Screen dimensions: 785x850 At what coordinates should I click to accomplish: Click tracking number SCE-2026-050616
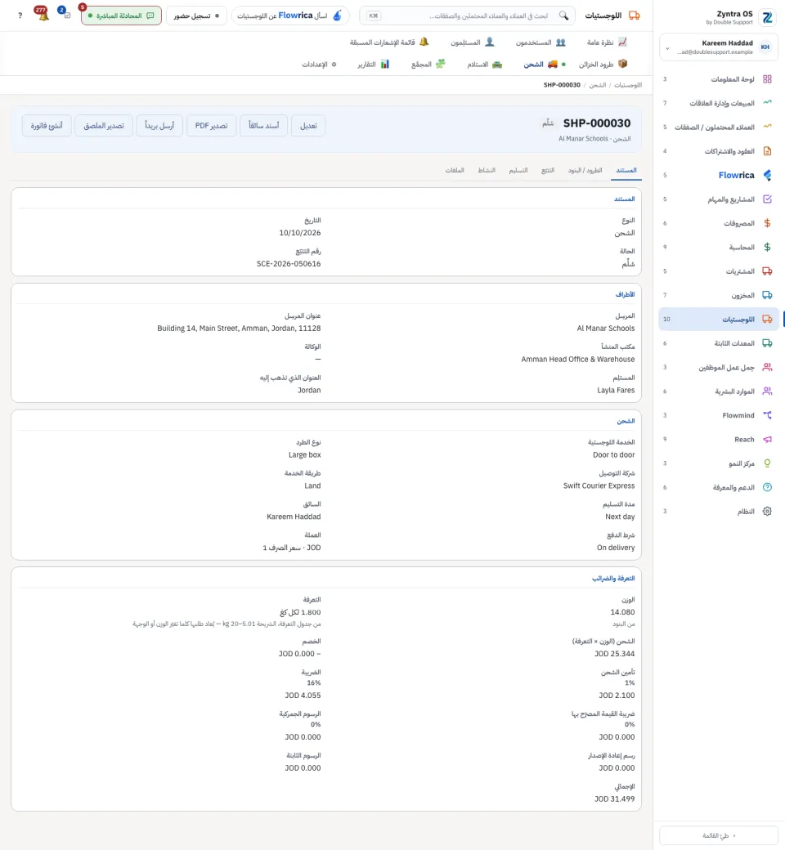coord(289,264)
